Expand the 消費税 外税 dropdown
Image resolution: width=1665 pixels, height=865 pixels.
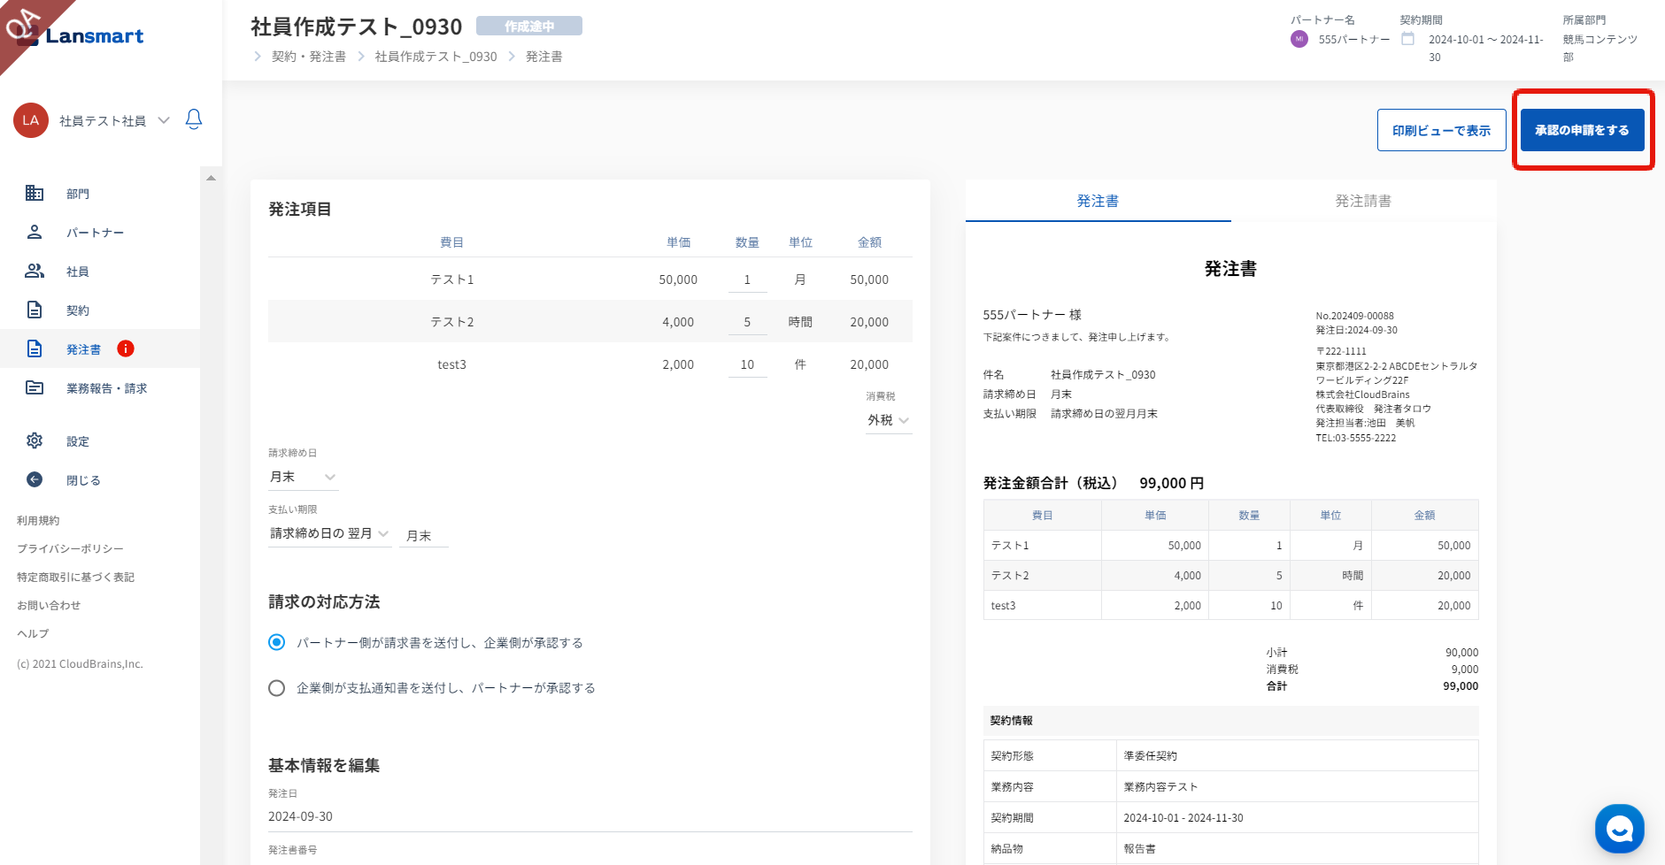coord(888,420)
